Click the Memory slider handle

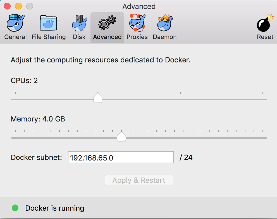tap(121, 137)
